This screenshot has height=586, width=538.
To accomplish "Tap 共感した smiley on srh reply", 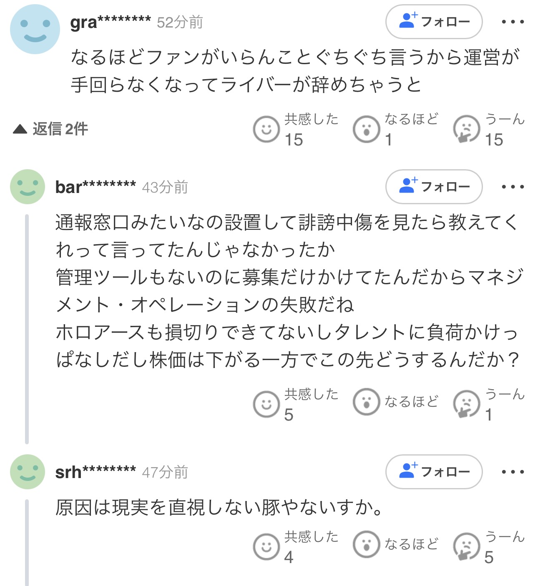I will pyautogui.click(x=266, y=546).
